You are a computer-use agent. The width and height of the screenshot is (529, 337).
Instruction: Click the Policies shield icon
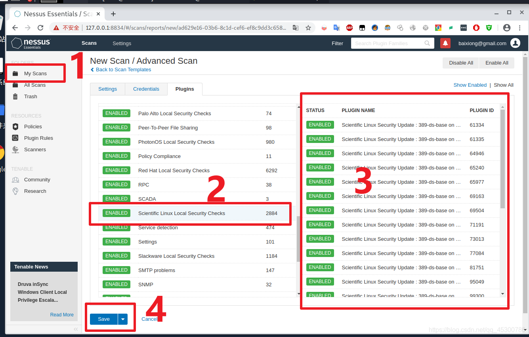[15, 127]
